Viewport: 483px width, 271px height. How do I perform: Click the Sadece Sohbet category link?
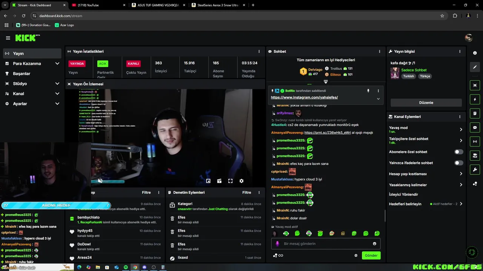414,70
